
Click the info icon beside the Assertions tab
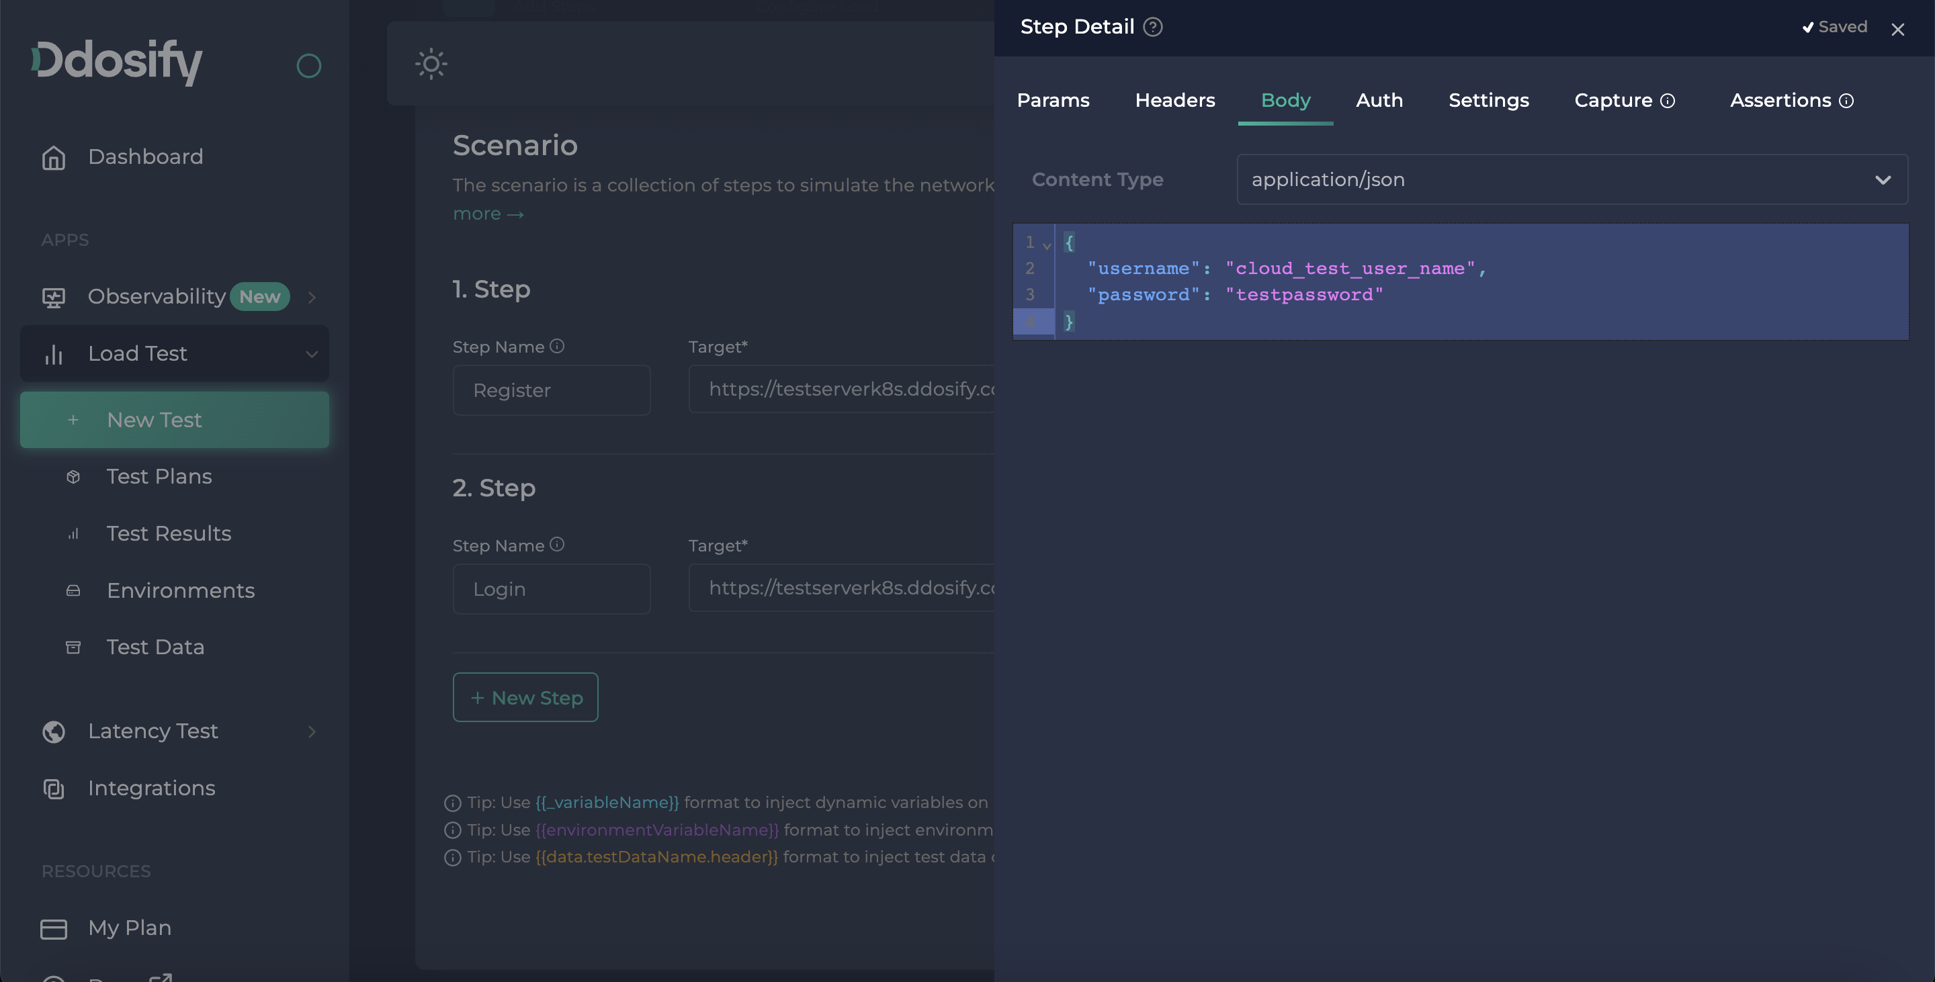click(1846, 101)
